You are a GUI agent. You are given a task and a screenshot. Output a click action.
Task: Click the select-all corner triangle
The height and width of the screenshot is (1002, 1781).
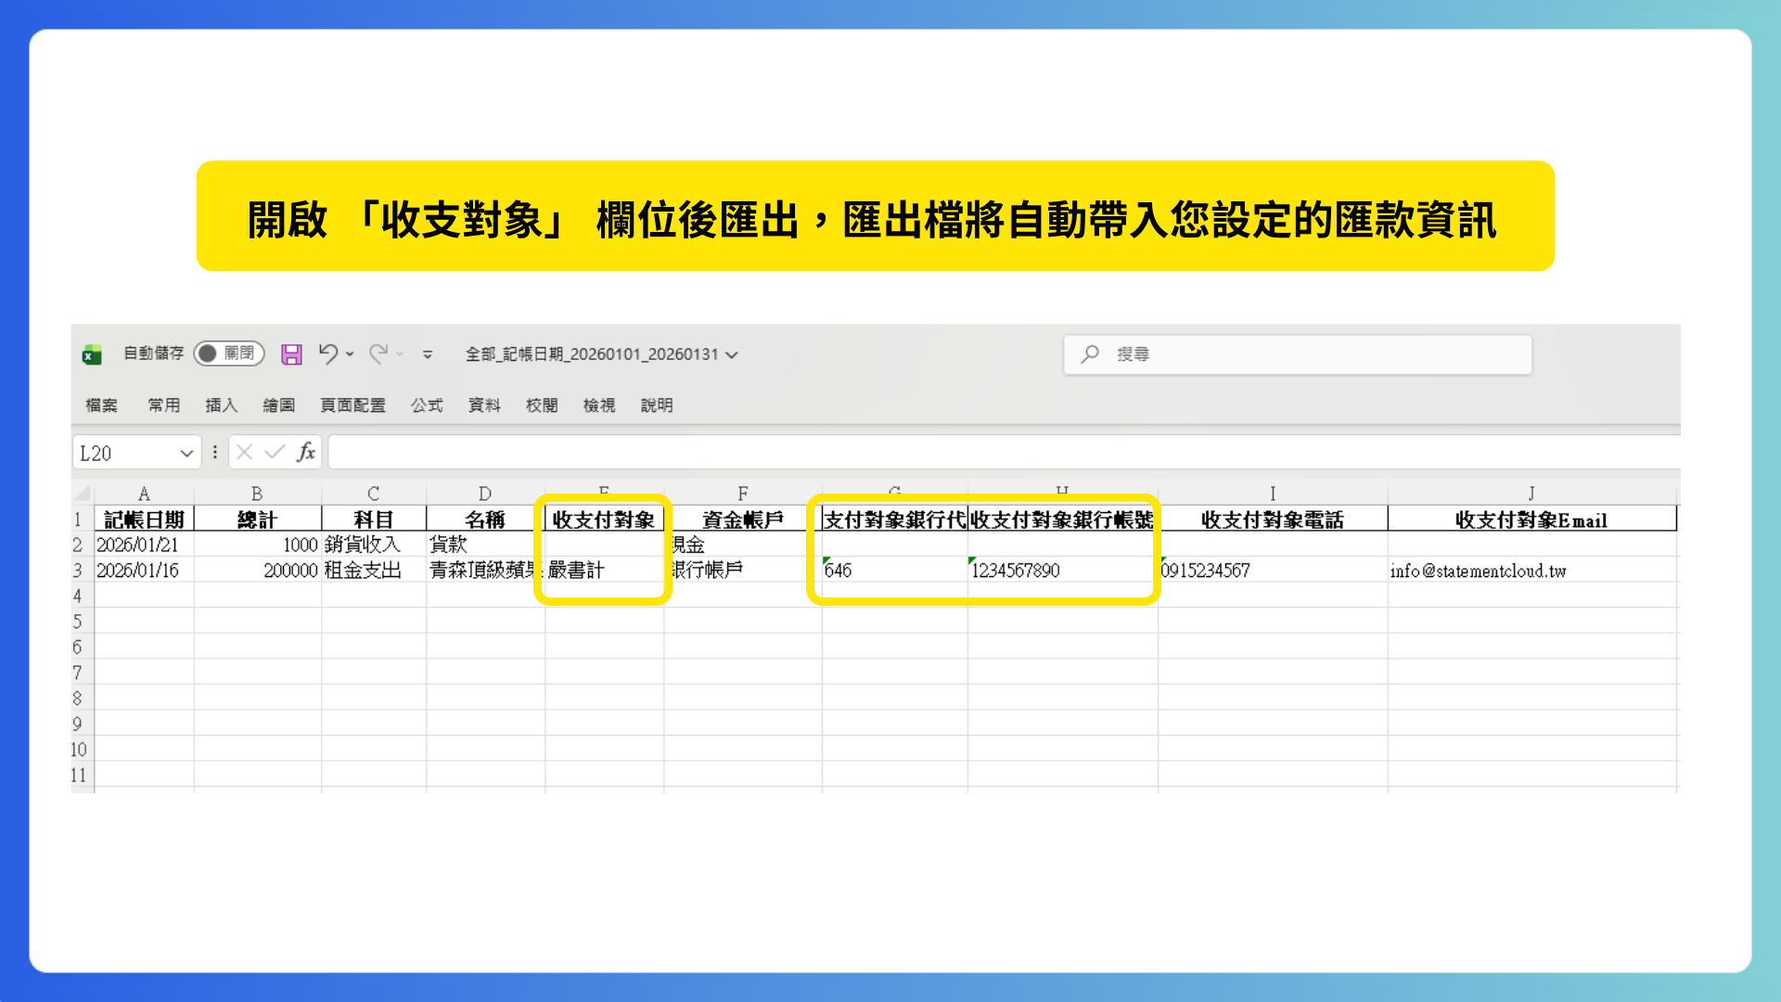pos(83,493)
